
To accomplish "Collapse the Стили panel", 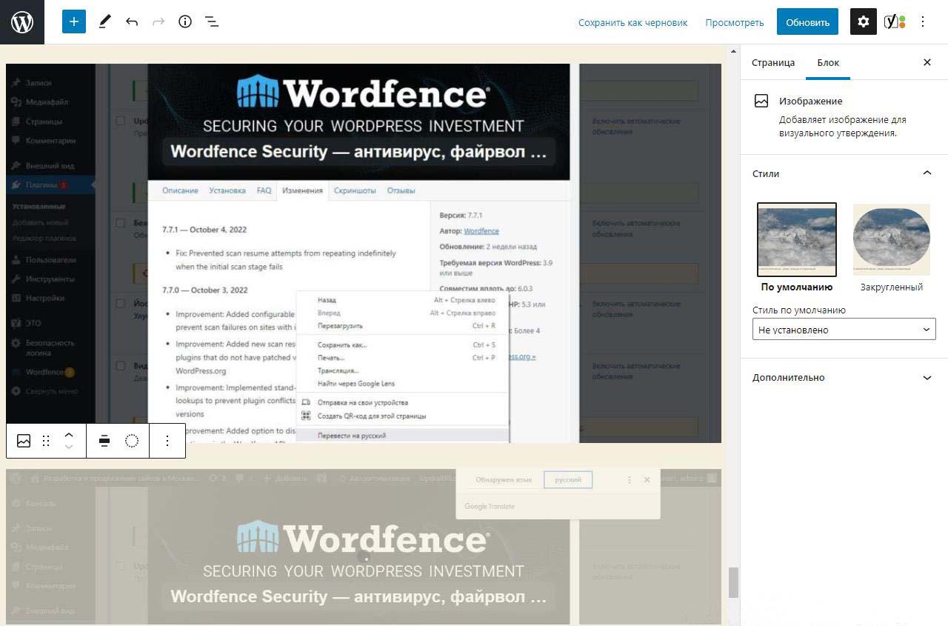I will coord(927,173).
